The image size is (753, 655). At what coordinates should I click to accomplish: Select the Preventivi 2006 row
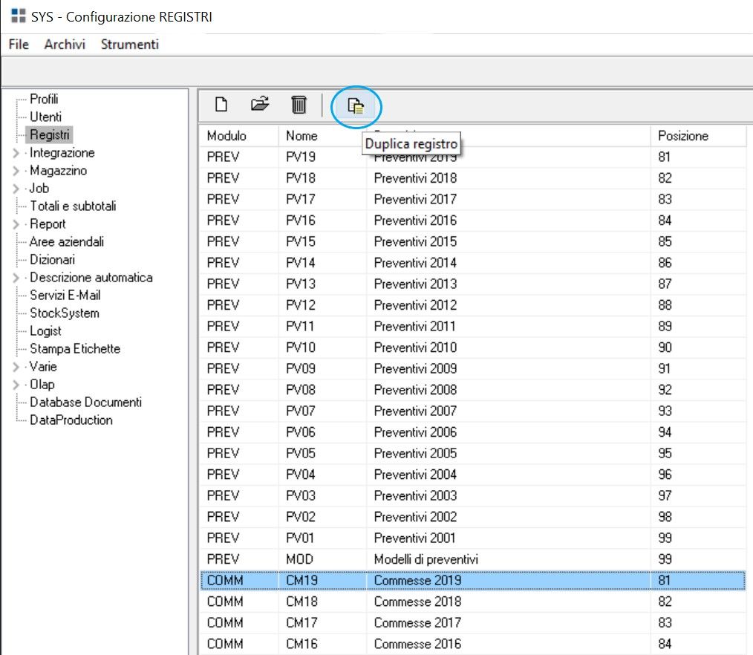(x=472, y=432)
